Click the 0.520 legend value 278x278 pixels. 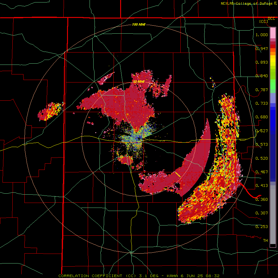pos(262,158)
